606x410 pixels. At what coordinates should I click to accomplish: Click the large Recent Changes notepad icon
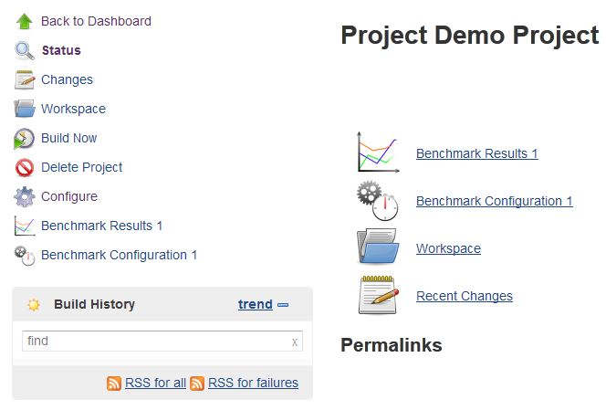[378, 296]
